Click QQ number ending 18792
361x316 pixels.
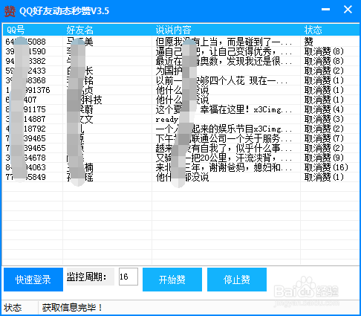[25, 129]
